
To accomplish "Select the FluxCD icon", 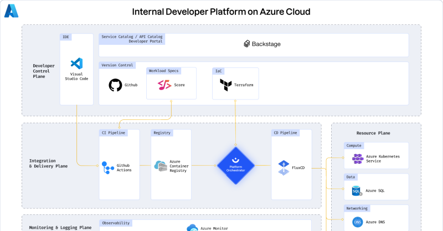I will 284,167.
